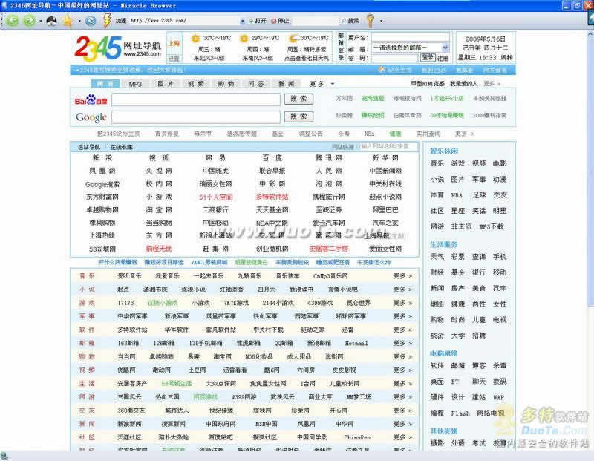Click the 网站搜索 site search input
This screenshot has width=594, height=461.
[x=389, y=146]
